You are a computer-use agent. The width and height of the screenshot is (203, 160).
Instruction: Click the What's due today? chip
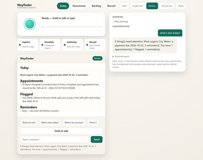(x=50, y=123)
